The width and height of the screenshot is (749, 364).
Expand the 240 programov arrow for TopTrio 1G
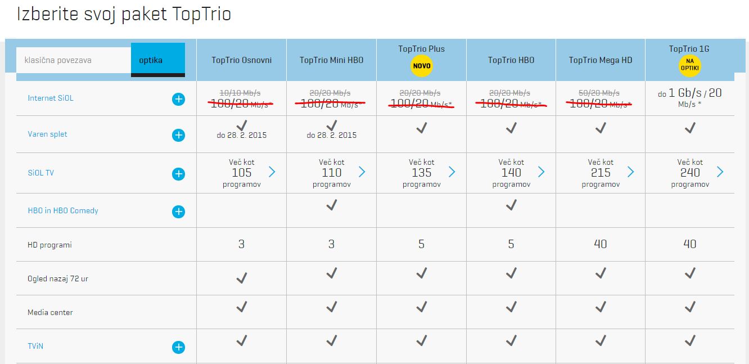click(x=720, y=172)
